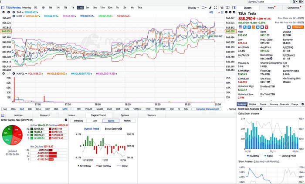Select the Block Orders view

112,129
